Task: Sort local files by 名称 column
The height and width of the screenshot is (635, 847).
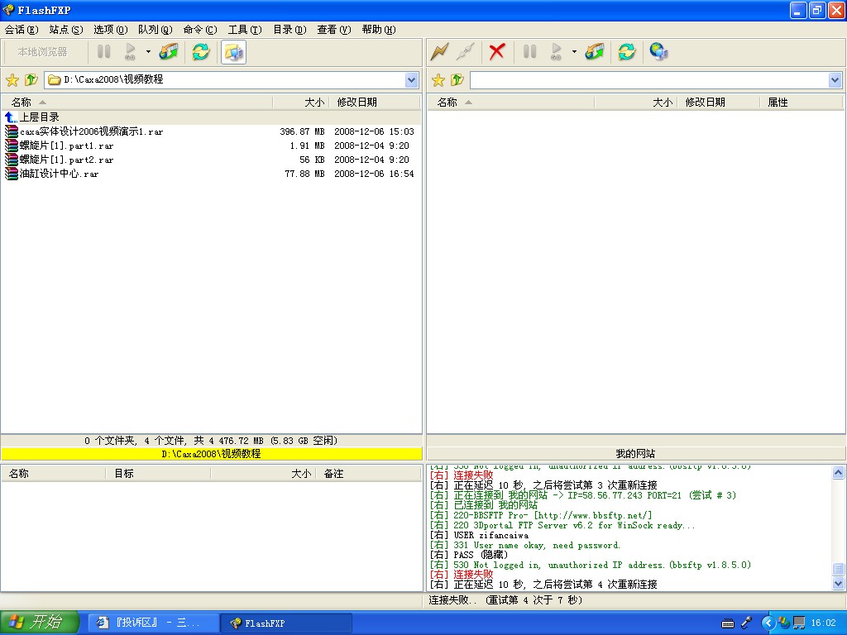Action: pos(137,102)
